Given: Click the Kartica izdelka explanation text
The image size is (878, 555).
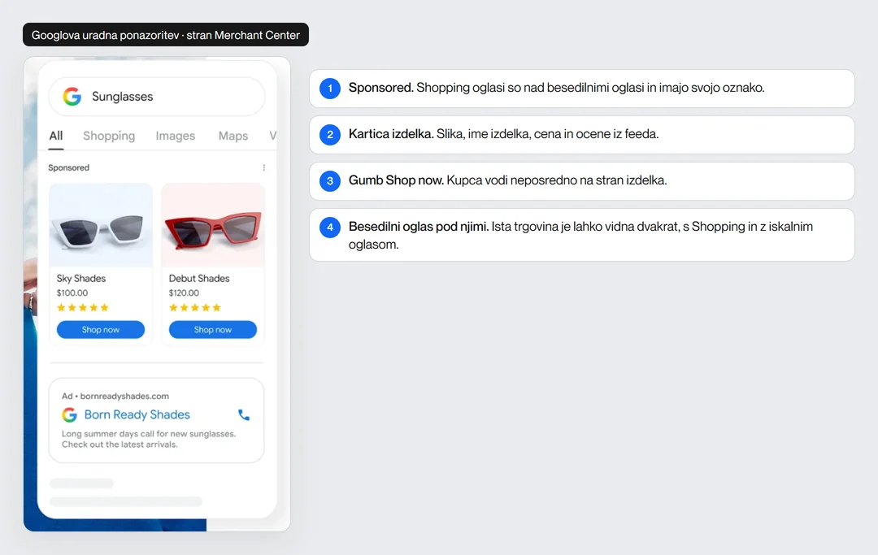Looking at the screenshot, I should (503, 134).
